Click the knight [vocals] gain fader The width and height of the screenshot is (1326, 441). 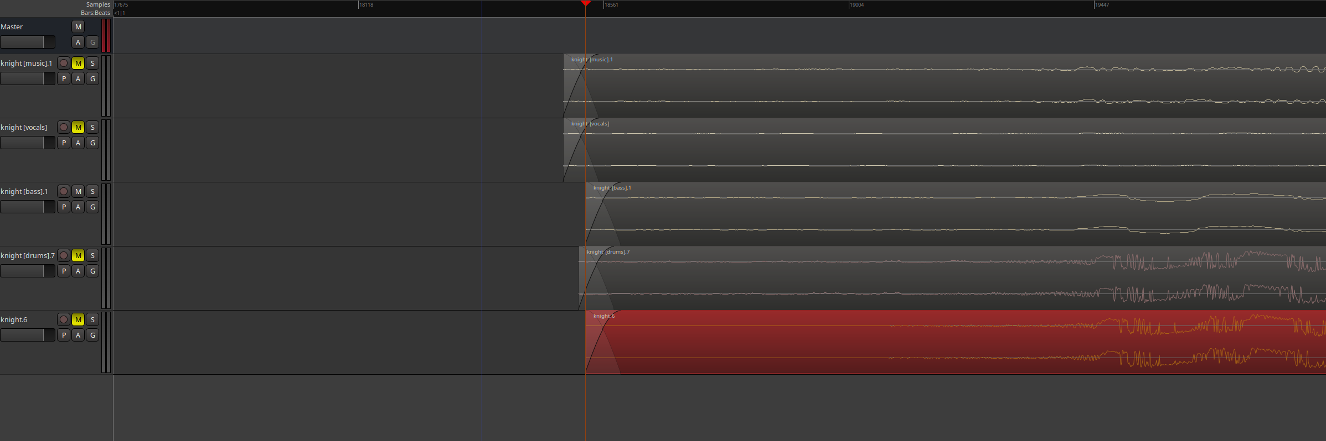[x=28, y=143]
